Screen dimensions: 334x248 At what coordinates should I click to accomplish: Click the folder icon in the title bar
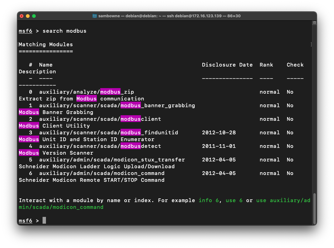(95, 16)
